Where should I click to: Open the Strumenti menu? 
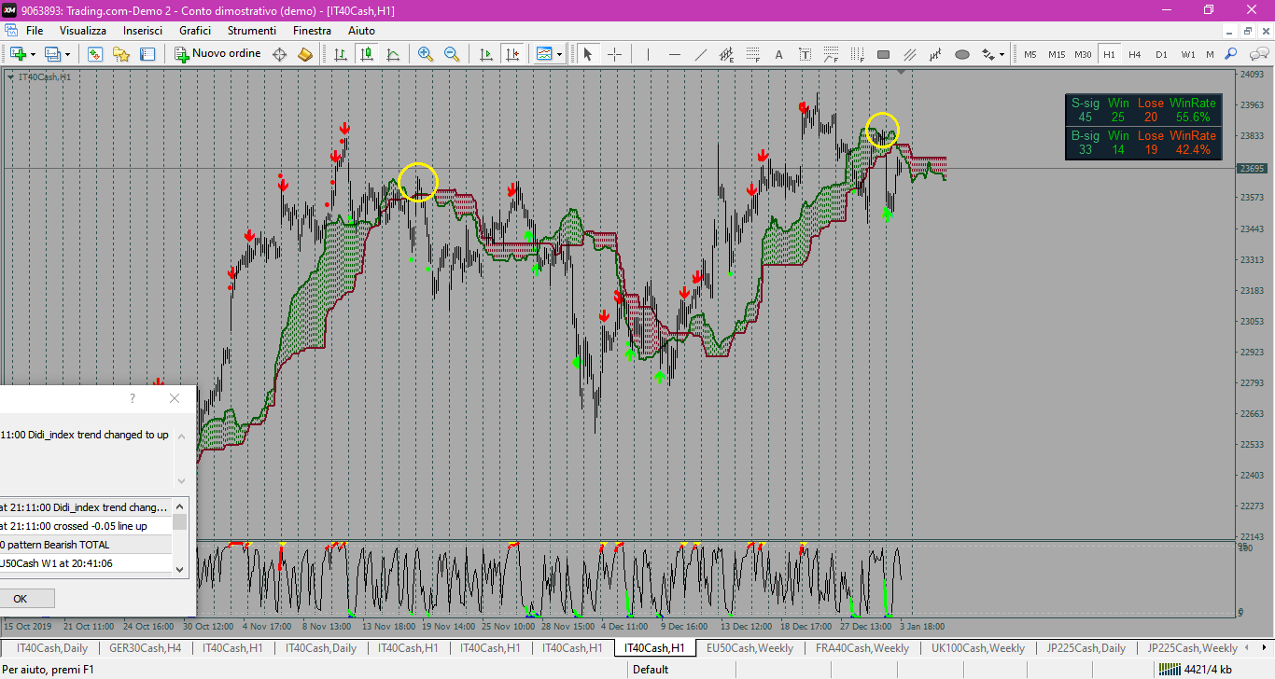pos(252,31)
